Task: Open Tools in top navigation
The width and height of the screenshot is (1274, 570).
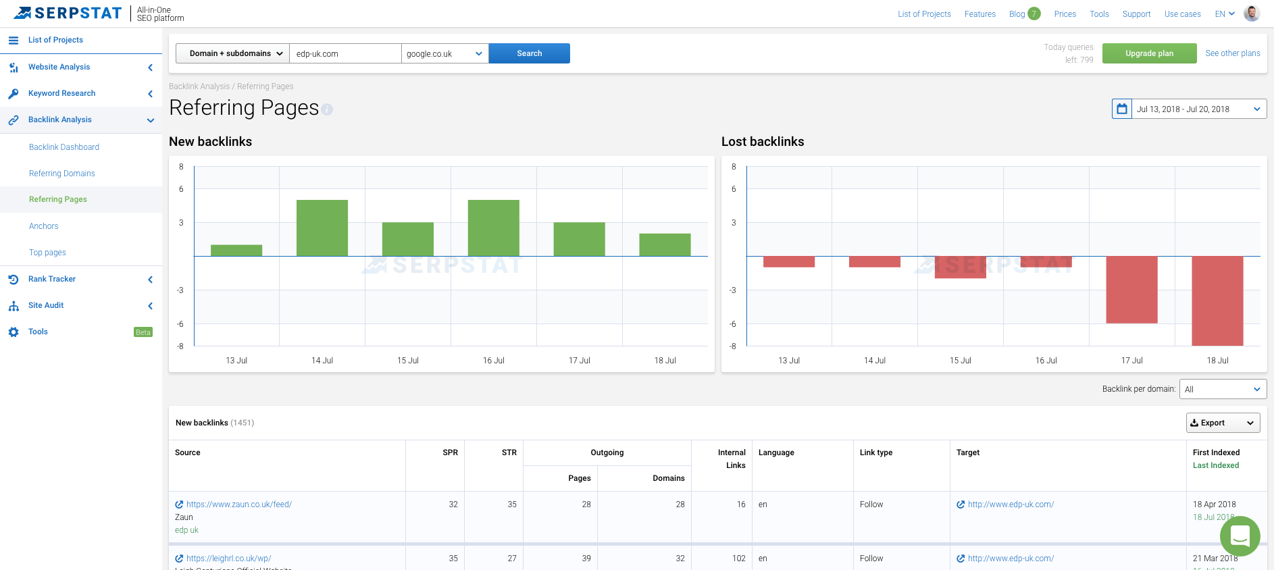Action: (x=1100, y=14)
